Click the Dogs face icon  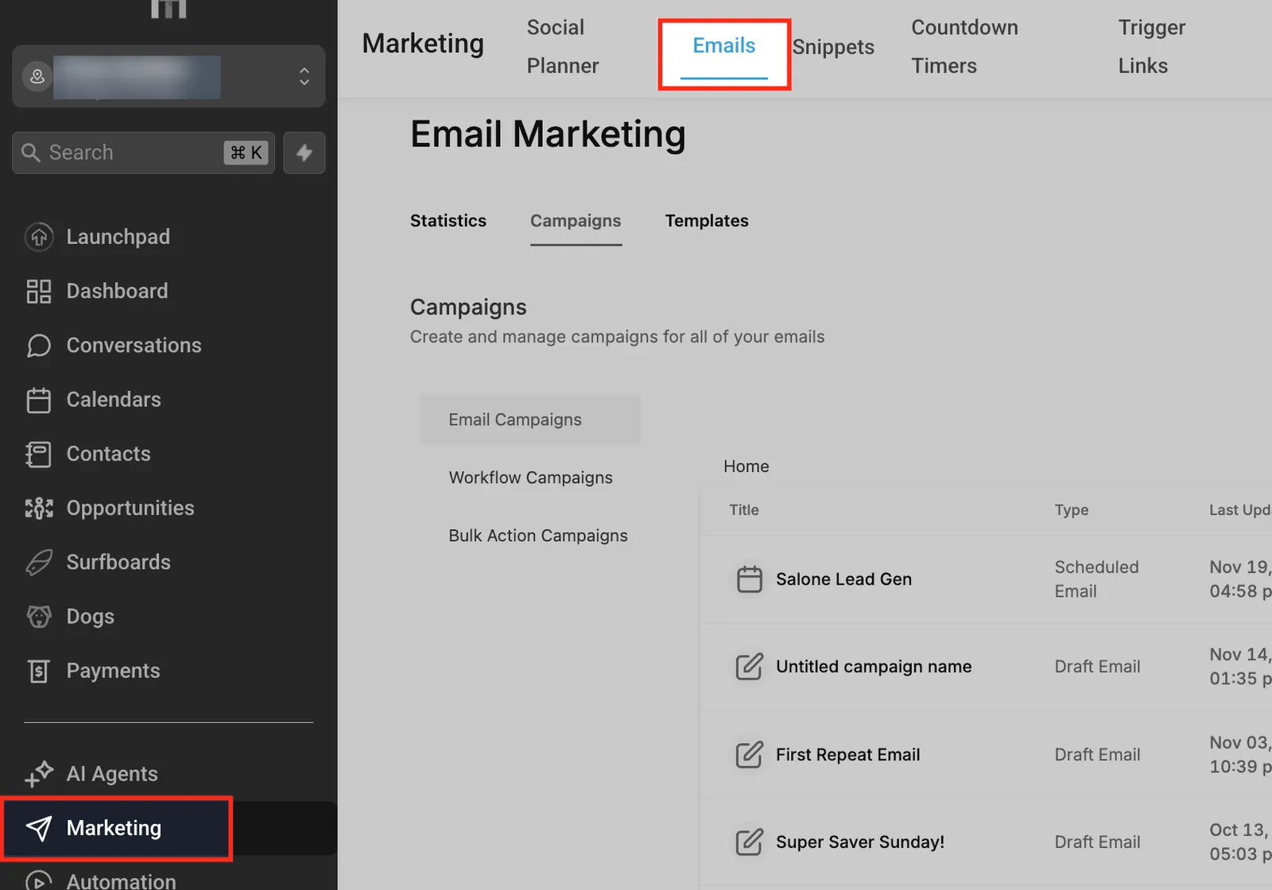tap(39, 617)
